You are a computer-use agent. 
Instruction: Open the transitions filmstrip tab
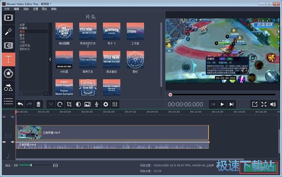click(8, 45)
